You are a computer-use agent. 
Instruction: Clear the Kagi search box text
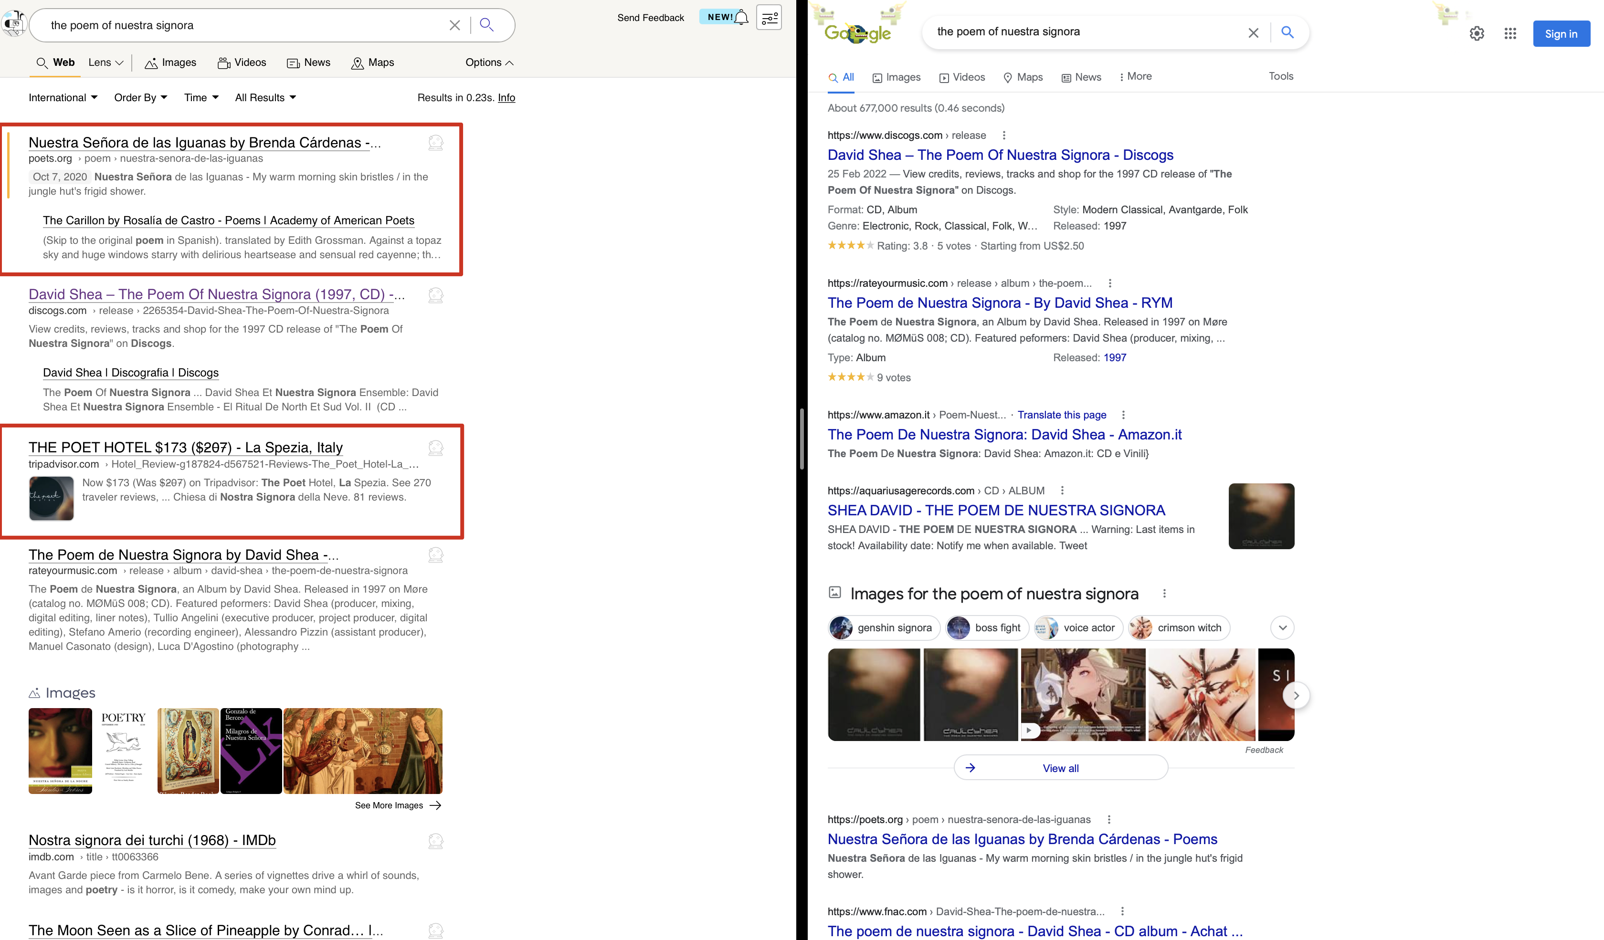[x=454, y=25]
